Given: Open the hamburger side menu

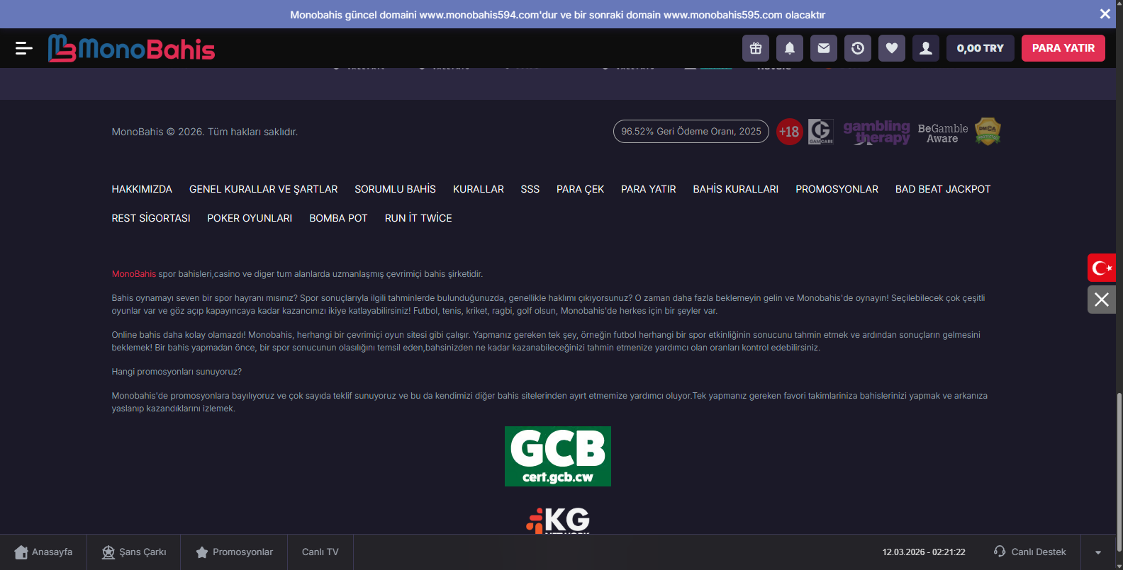Looking at the screenshot, I should click(23, 48).
